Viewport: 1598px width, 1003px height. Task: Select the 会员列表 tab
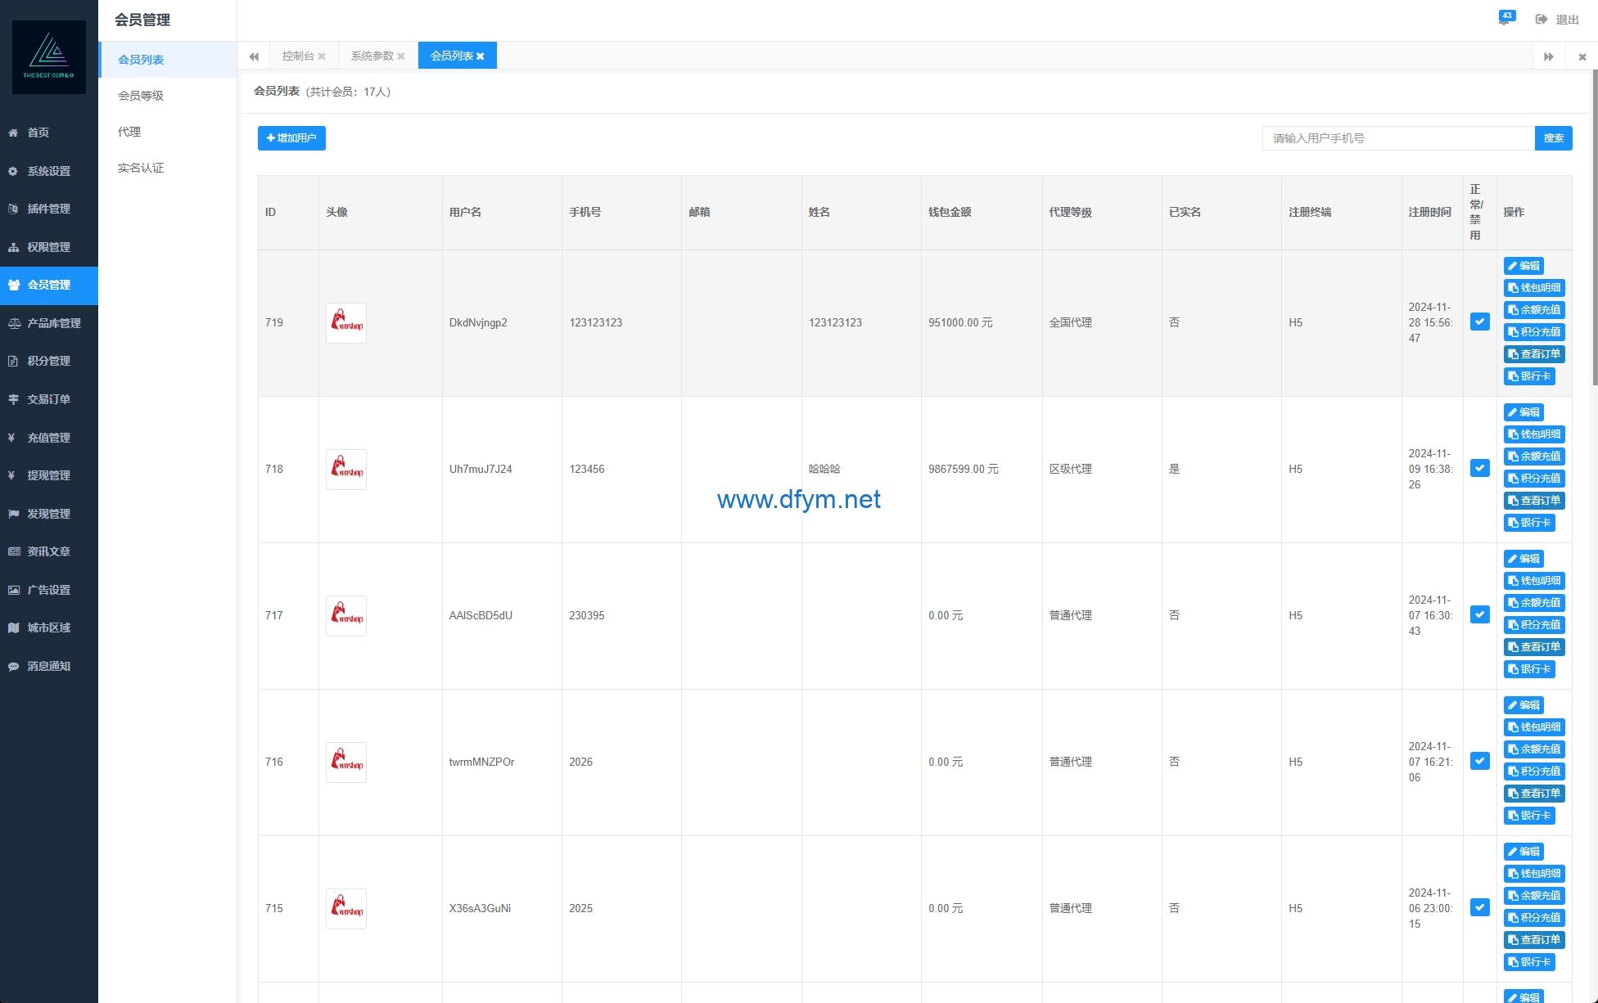click(452, 56)
